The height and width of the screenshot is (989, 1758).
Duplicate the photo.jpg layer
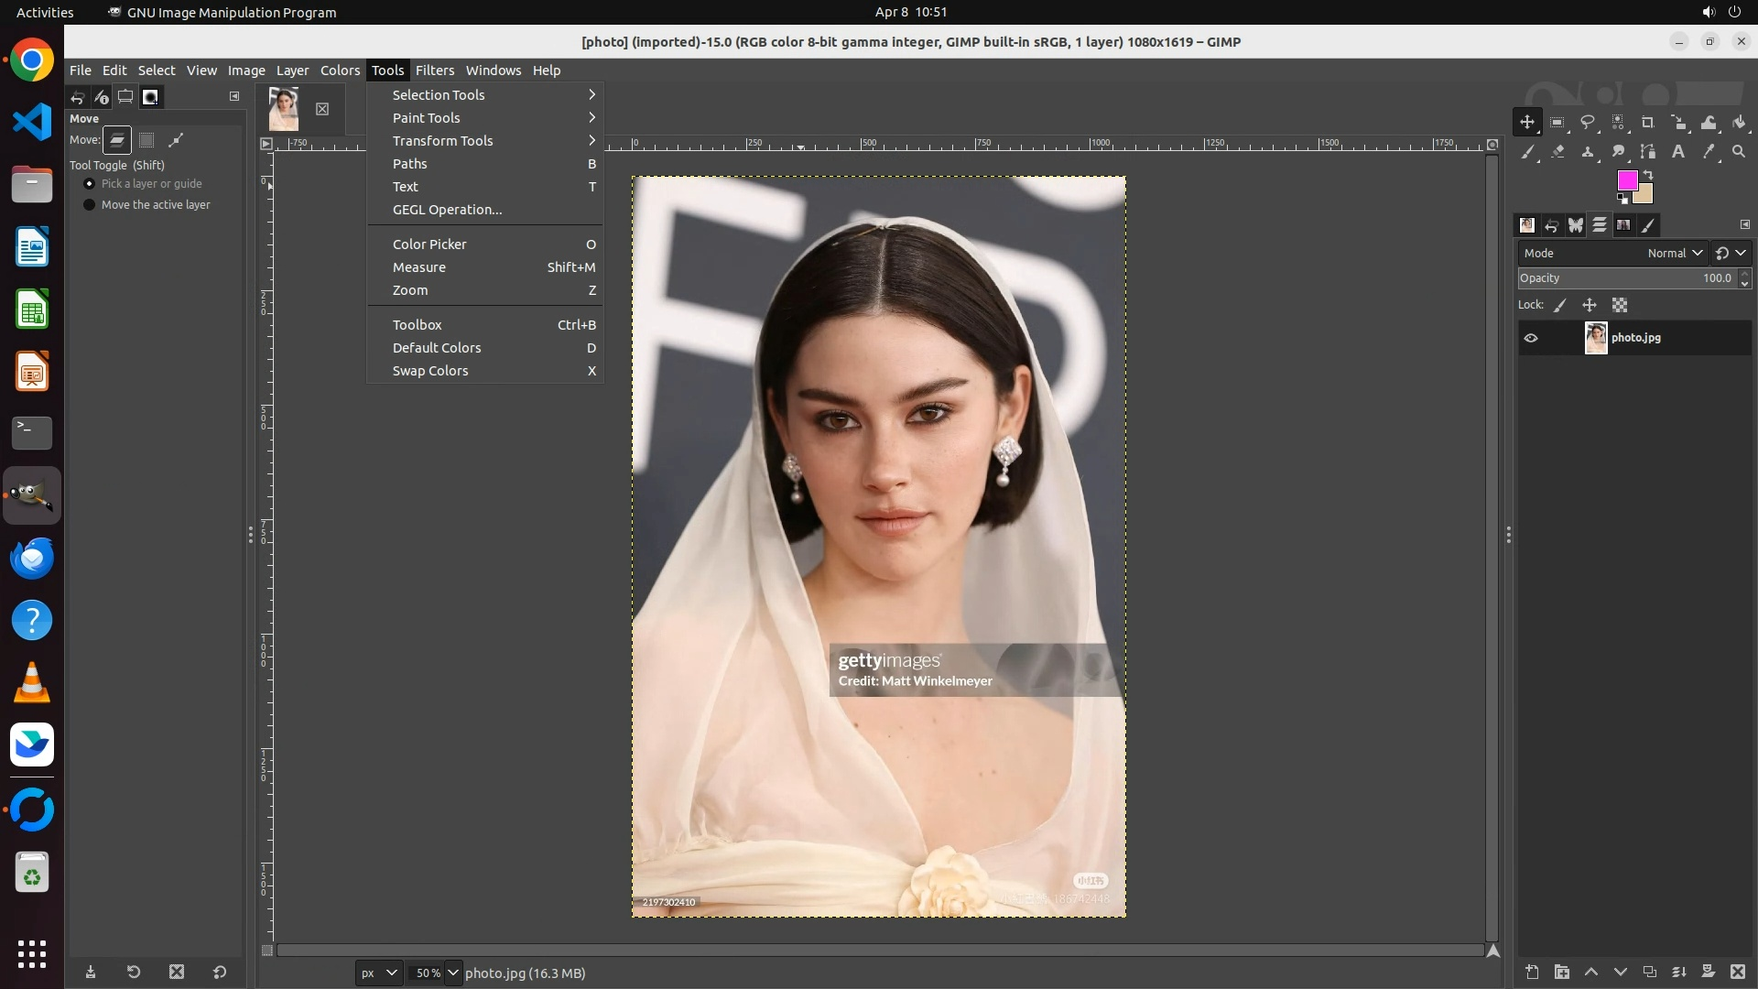point(1649,973)
